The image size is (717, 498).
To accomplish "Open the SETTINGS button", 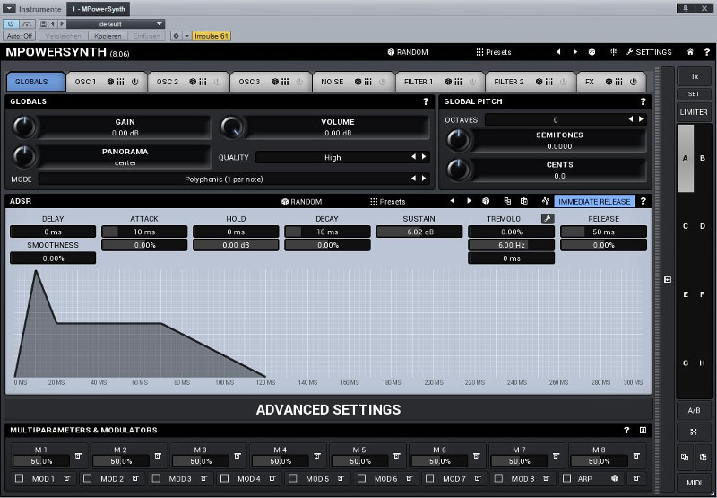I will click(649, 52).
